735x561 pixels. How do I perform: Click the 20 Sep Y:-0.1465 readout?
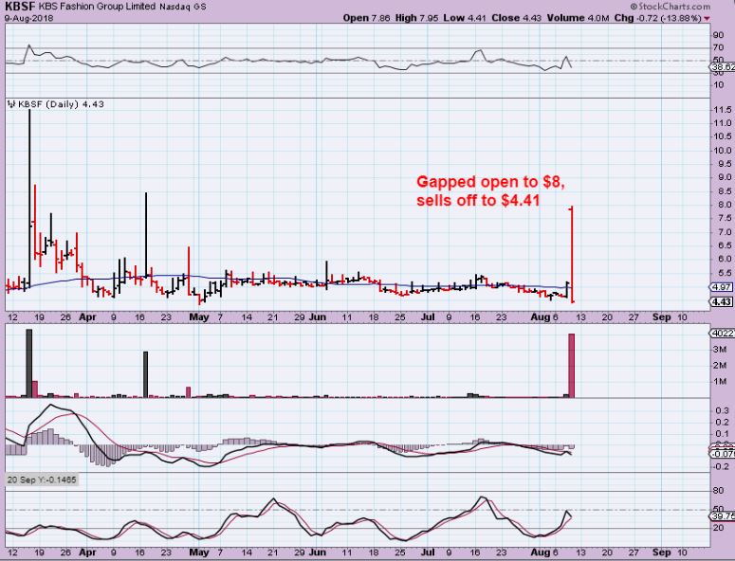tap(42, 480)
